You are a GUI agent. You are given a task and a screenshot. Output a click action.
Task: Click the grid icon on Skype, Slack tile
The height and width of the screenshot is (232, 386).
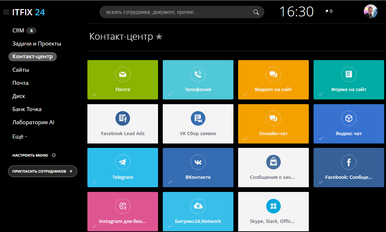point(273,206)
